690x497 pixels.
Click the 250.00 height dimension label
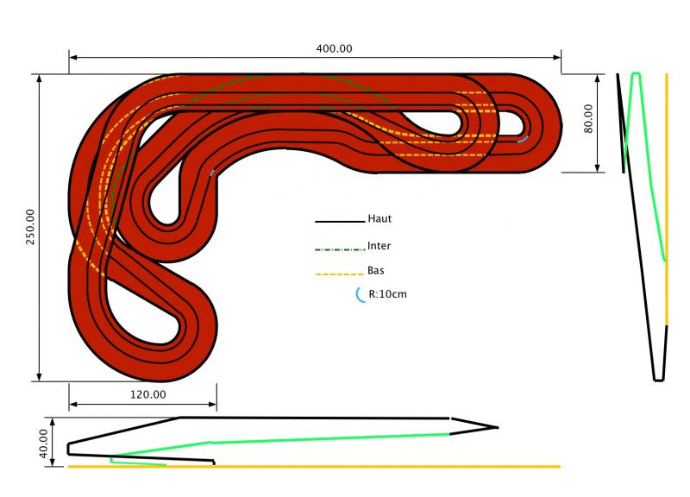coord(30,227)
